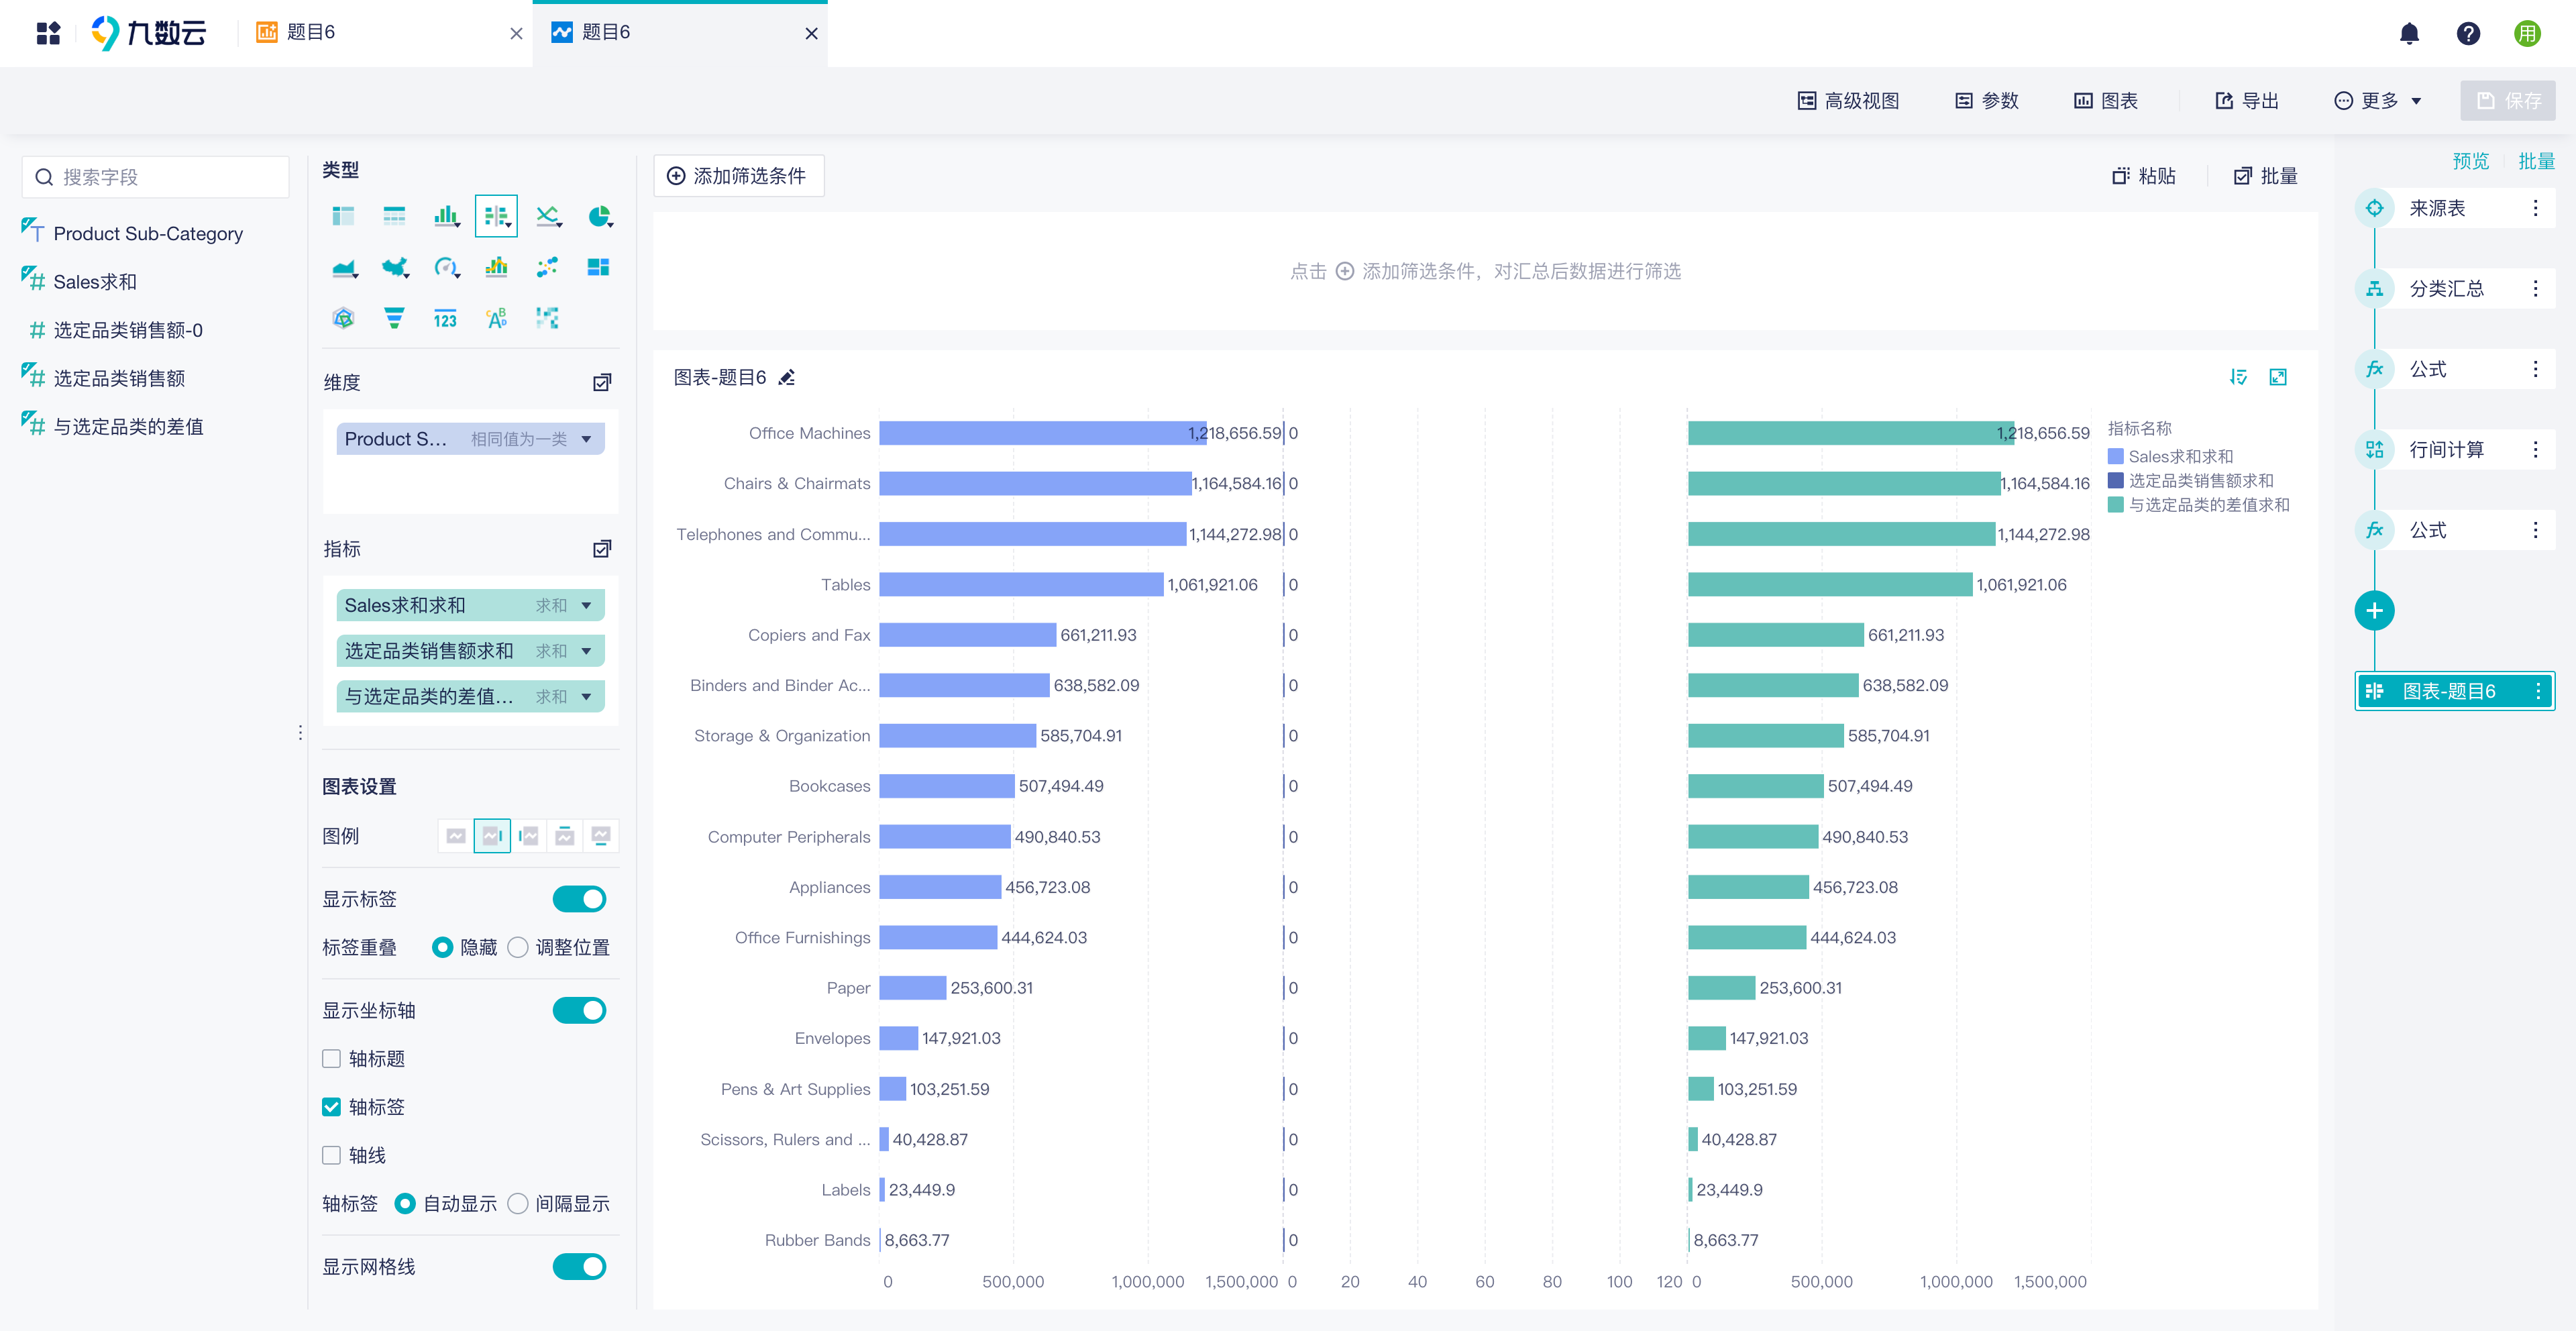Toggle the 显示标签 switch
Image resolution: width=2576 pixels, height=1331 pixels.
pos(579,899)
